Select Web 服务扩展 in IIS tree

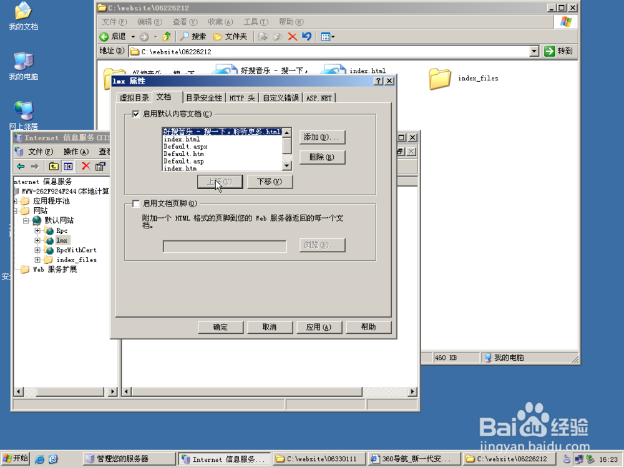click(x=54, y=270)
